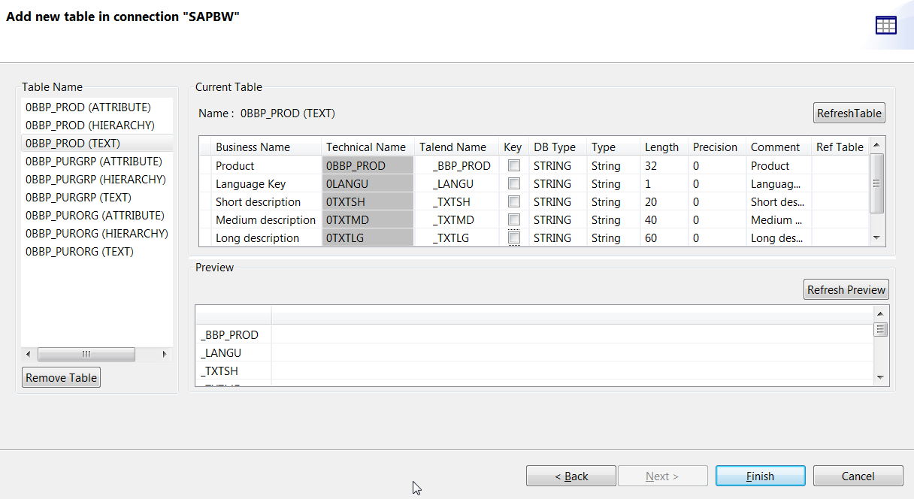Click the scroll-up arrow of the Current Table grid
The height and width of the screenshot is (499, 914).
(x=876, y=147)
